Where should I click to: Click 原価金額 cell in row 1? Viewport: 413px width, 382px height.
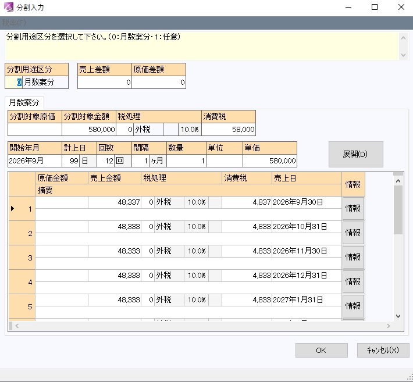(62, 202)
